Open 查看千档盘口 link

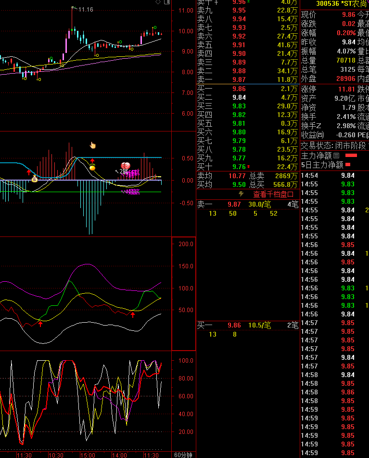[273, 194]
